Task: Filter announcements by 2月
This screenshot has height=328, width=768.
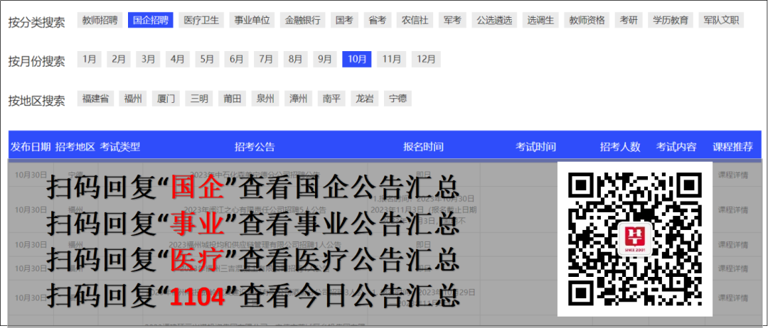Action: (119, 59)
